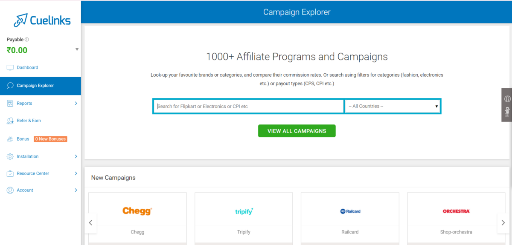Focus the campaign search input field
This screenshot has height=245, width=512.
[248, 106]
